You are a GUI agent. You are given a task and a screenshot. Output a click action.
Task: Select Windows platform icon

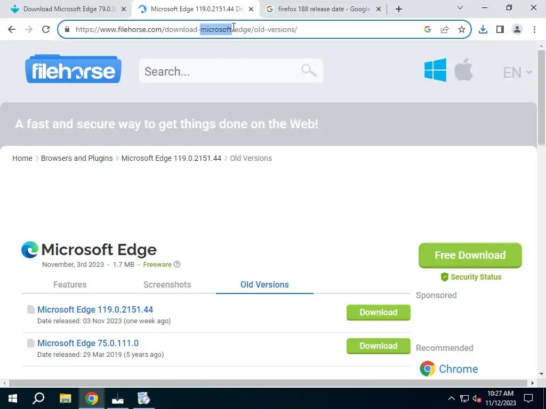point(435,70)
